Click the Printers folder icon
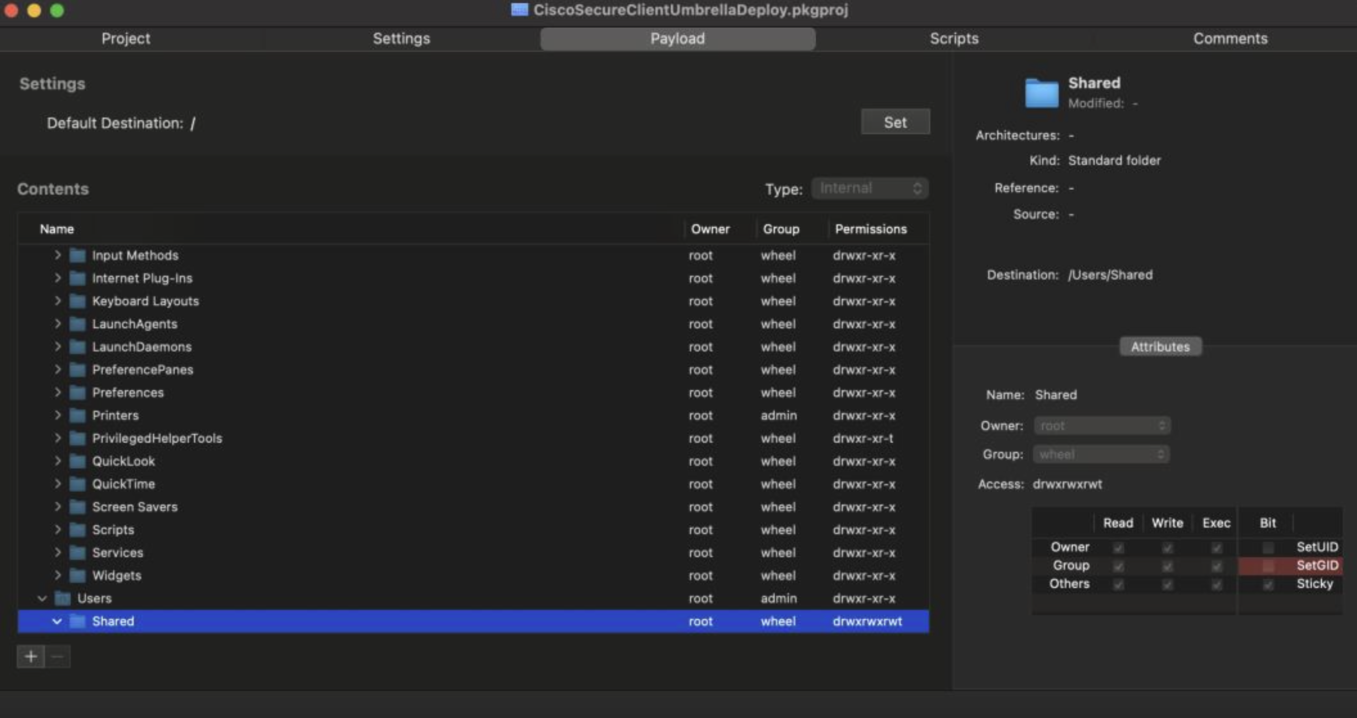 (78, 415)
